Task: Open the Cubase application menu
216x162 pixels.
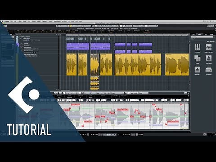Action: point(7,21)
